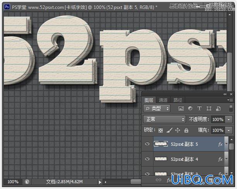
Task: Lock all with the padlock icon
Action: coord(186,130)
